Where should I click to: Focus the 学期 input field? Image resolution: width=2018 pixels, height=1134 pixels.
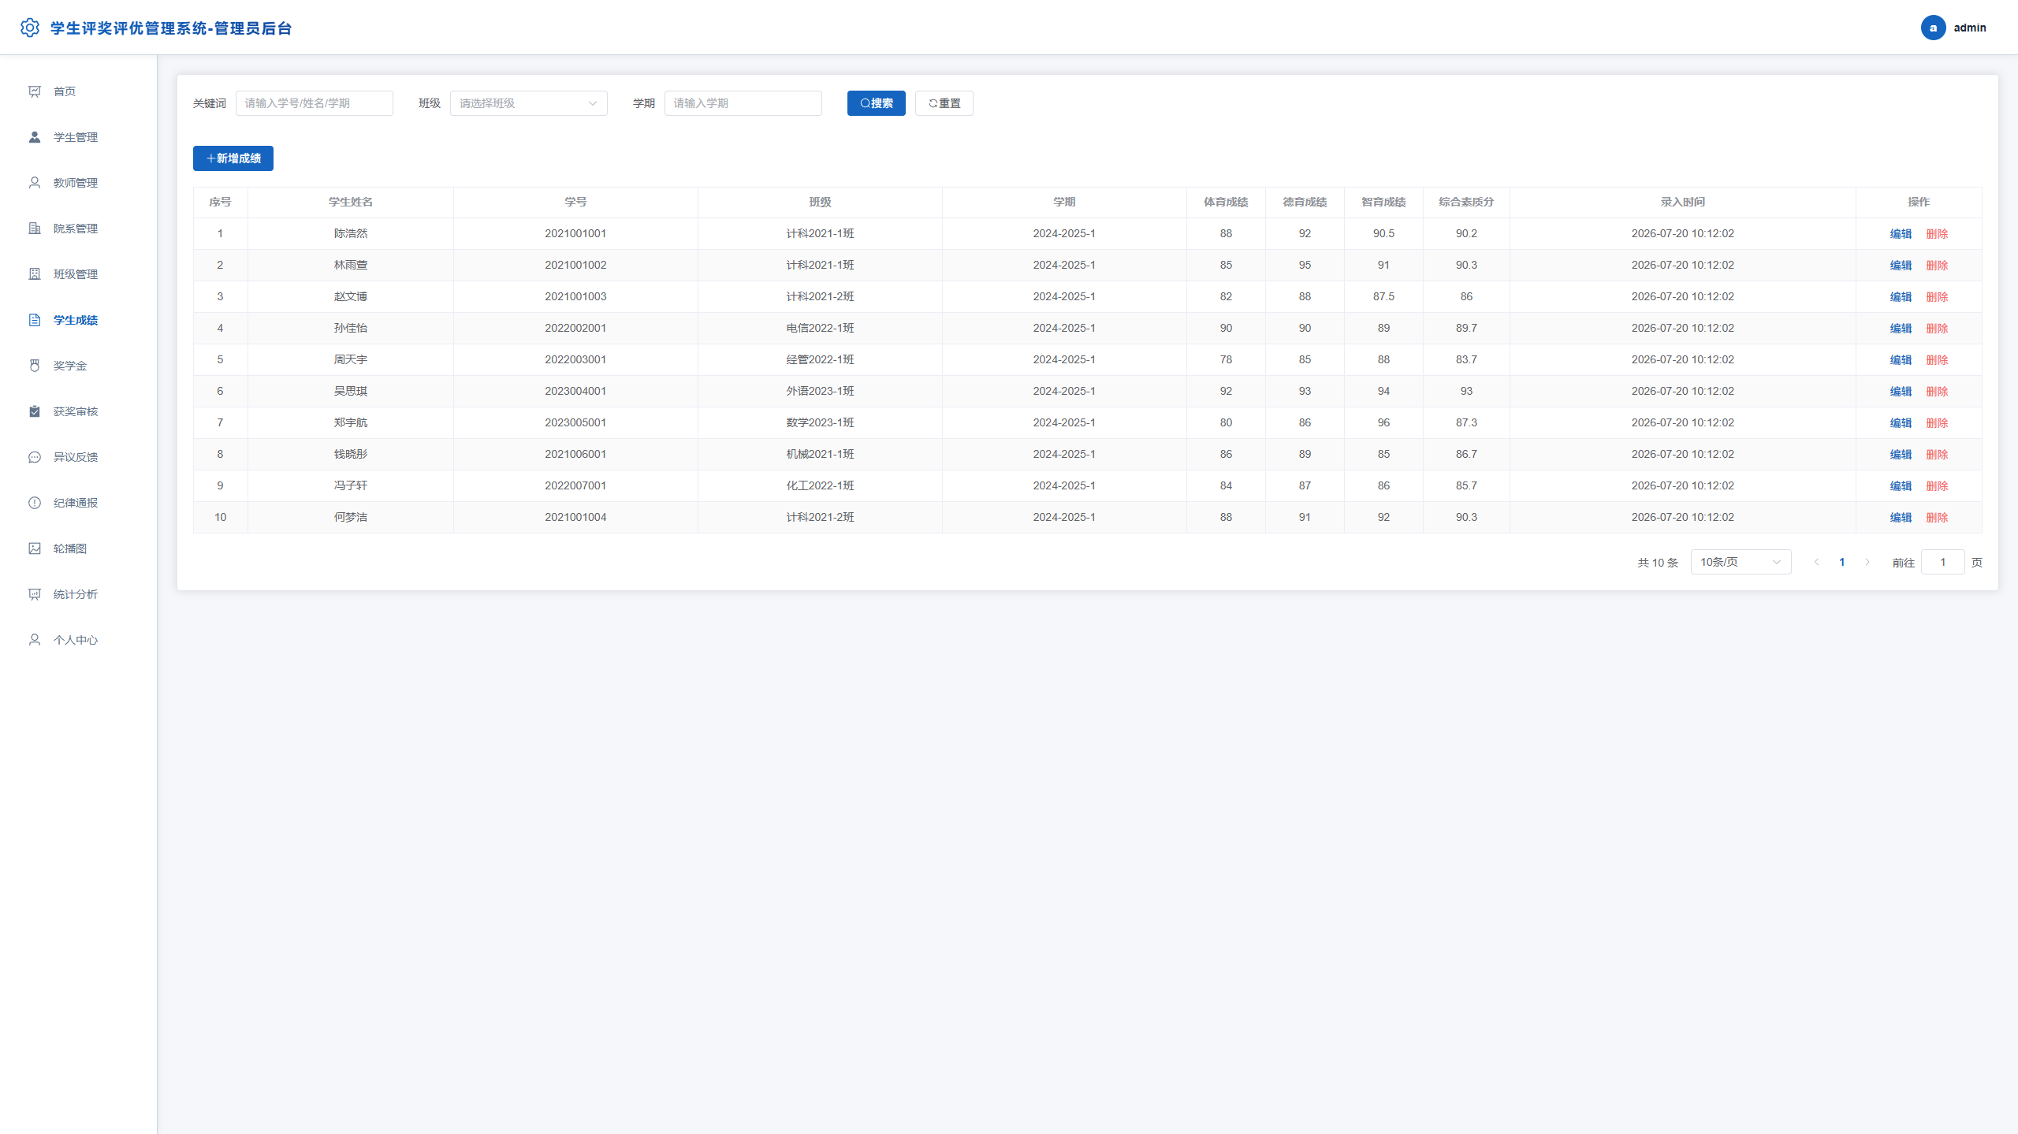[x=743, y=103]
